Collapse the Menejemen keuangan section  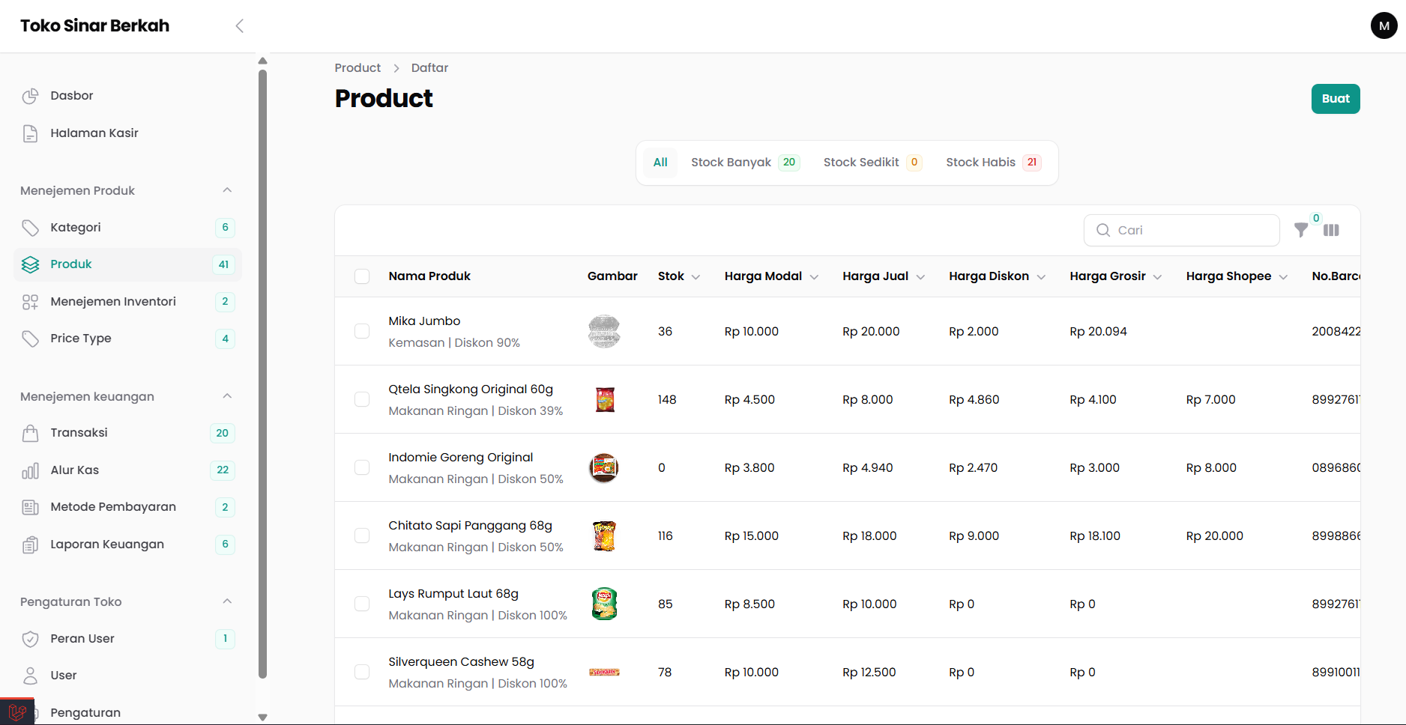pyautogui.click(x=227, y=396)
